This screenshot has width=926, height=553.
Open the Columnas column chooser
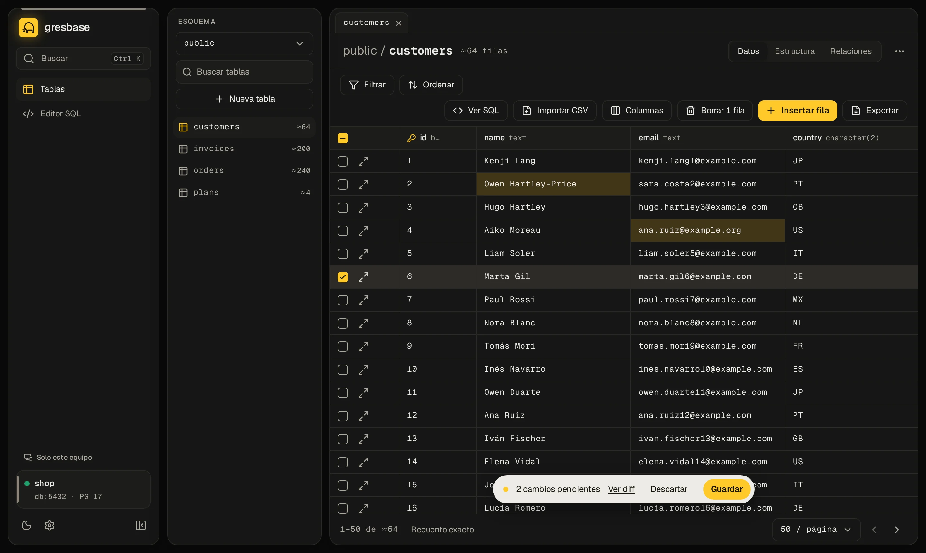coord(637,111)
